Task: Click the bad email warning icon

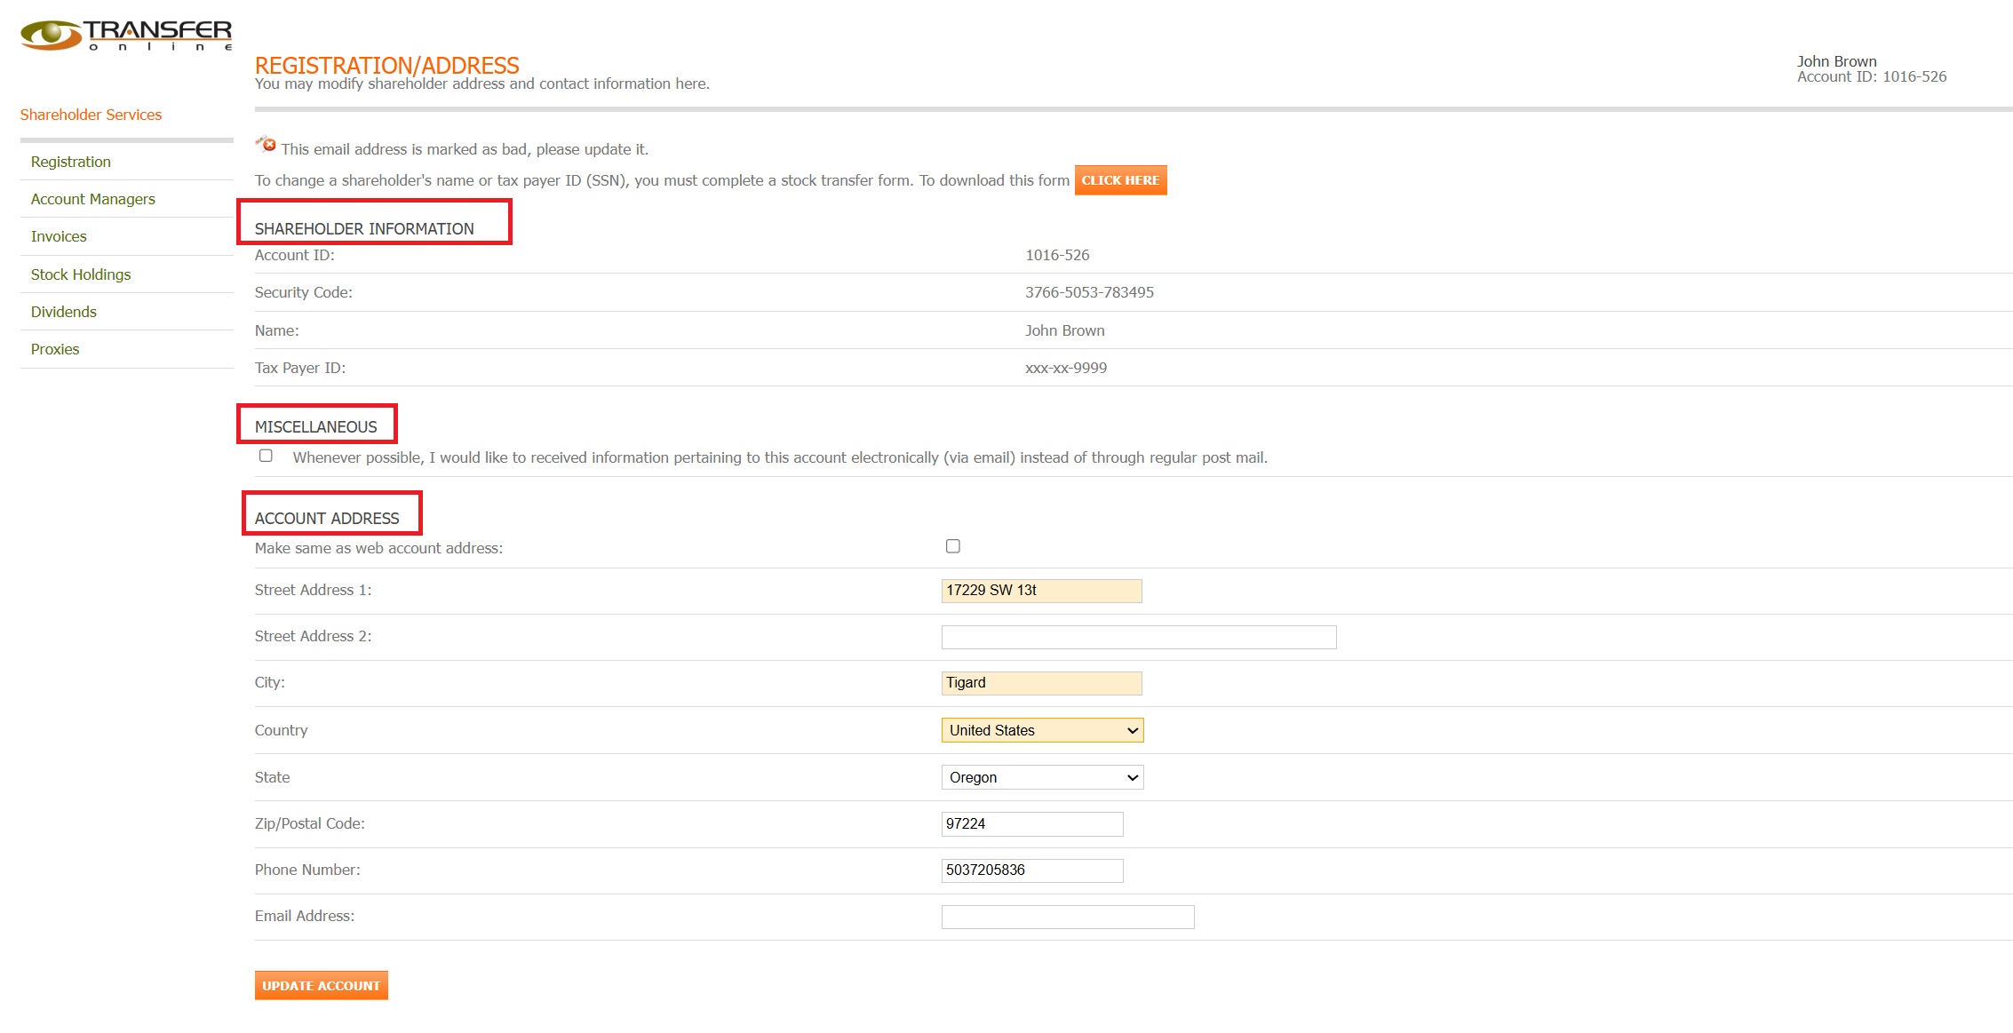Action: pyautogui.click(x=267, y=145)
